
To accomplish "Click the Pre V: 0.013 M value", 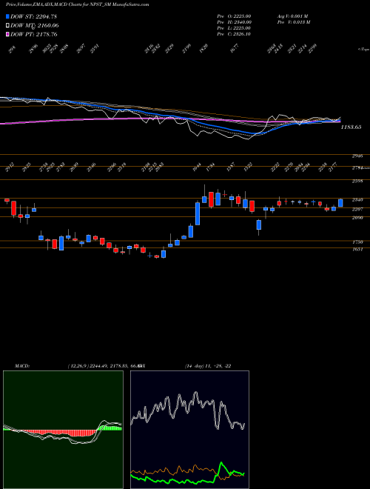I will [293, 21].
